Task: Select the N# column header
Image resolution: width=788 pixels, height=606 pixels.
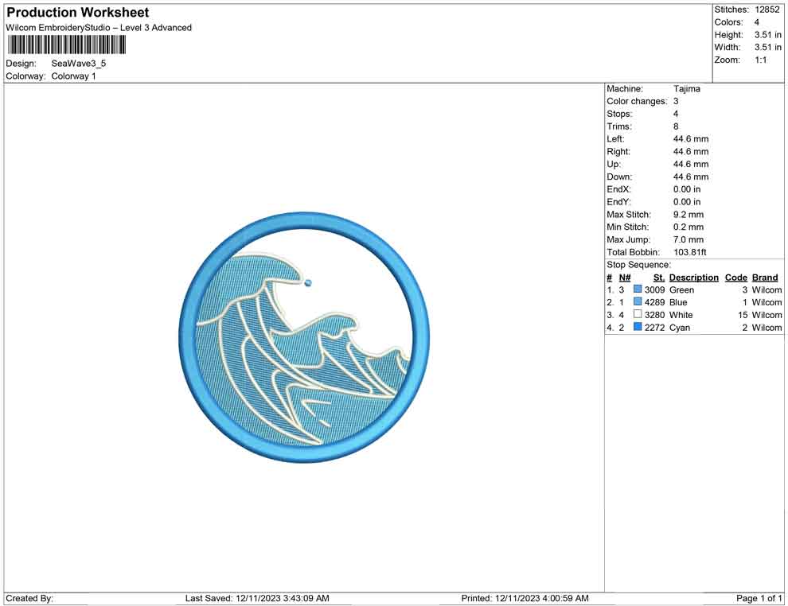Action: point(625,278)
